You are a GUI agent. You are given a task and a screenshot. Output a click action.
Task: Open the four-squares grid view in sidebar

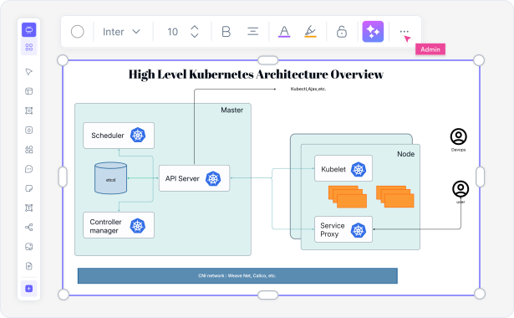tap(29, 47)
